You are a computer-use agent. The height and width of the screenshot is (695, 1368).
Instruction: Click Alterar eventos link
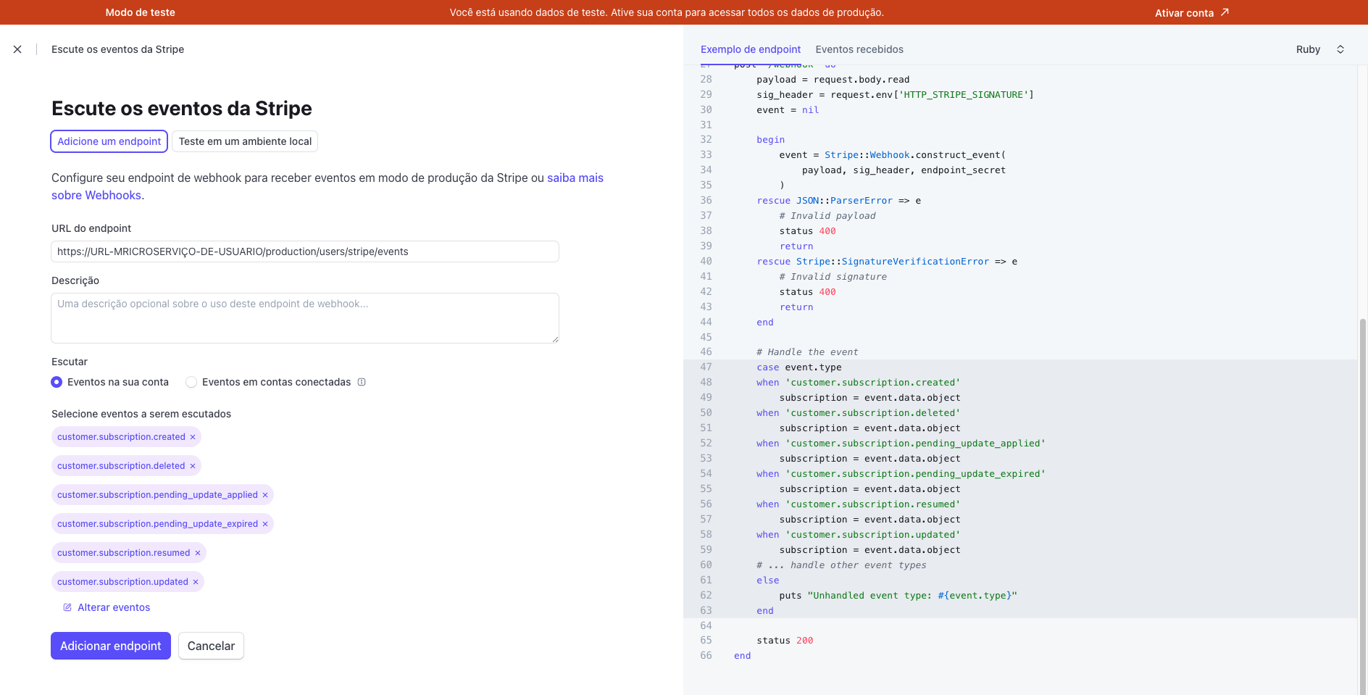tap(114, 607)
